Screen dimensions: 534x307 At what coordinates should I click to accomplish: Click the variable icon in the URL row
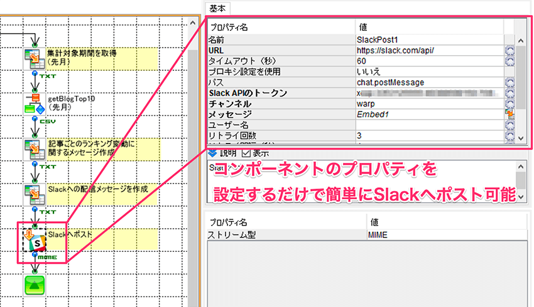(x=509, y=51)
